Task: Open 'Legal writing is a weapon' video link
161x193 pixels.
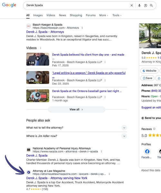Action: click(x=89, y=73)
